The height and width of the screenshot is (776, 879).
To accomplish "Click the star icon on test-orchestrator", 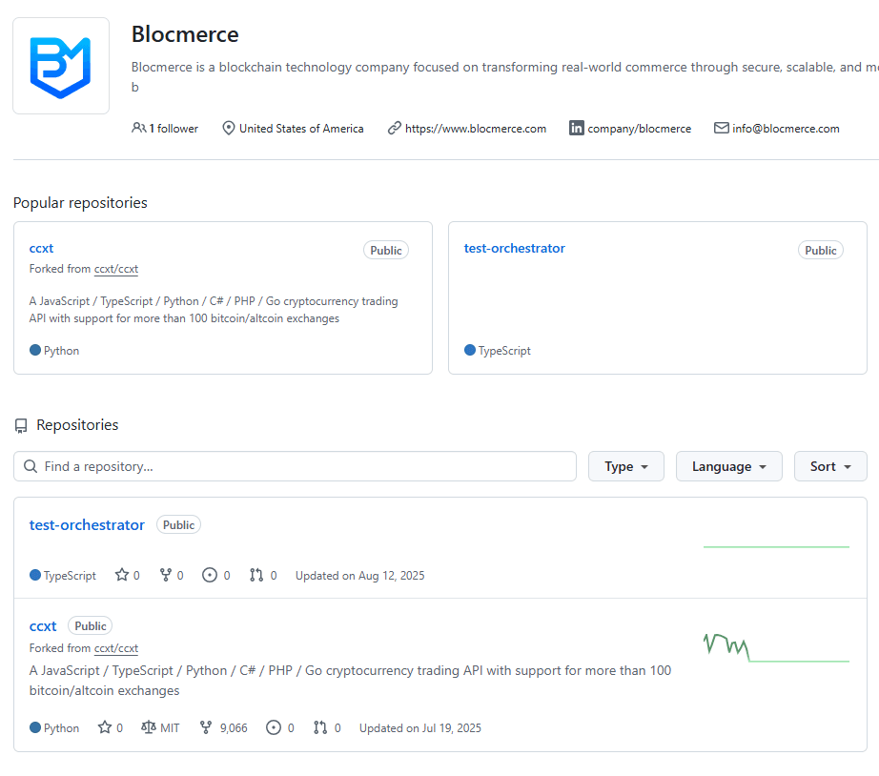I will (123, 575).
